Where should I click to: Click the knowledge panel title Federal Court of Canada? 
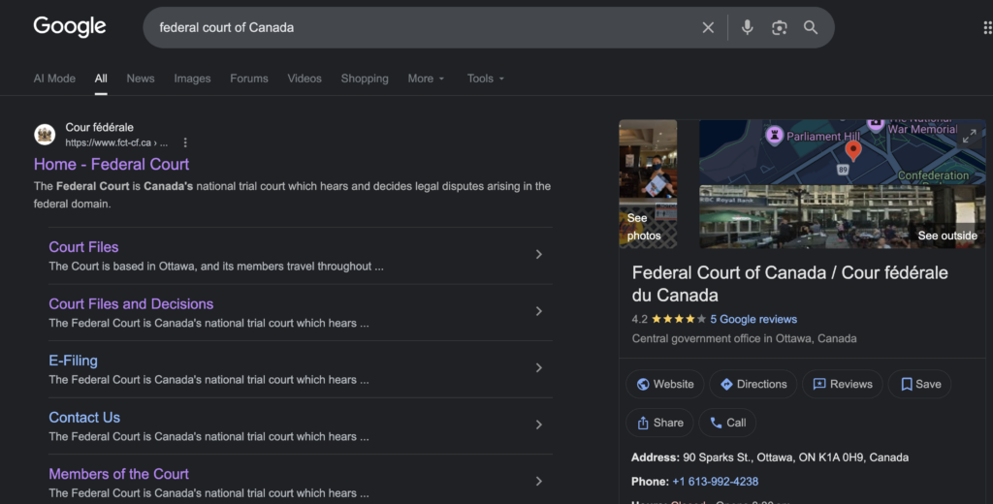click(x=789, y=284)
